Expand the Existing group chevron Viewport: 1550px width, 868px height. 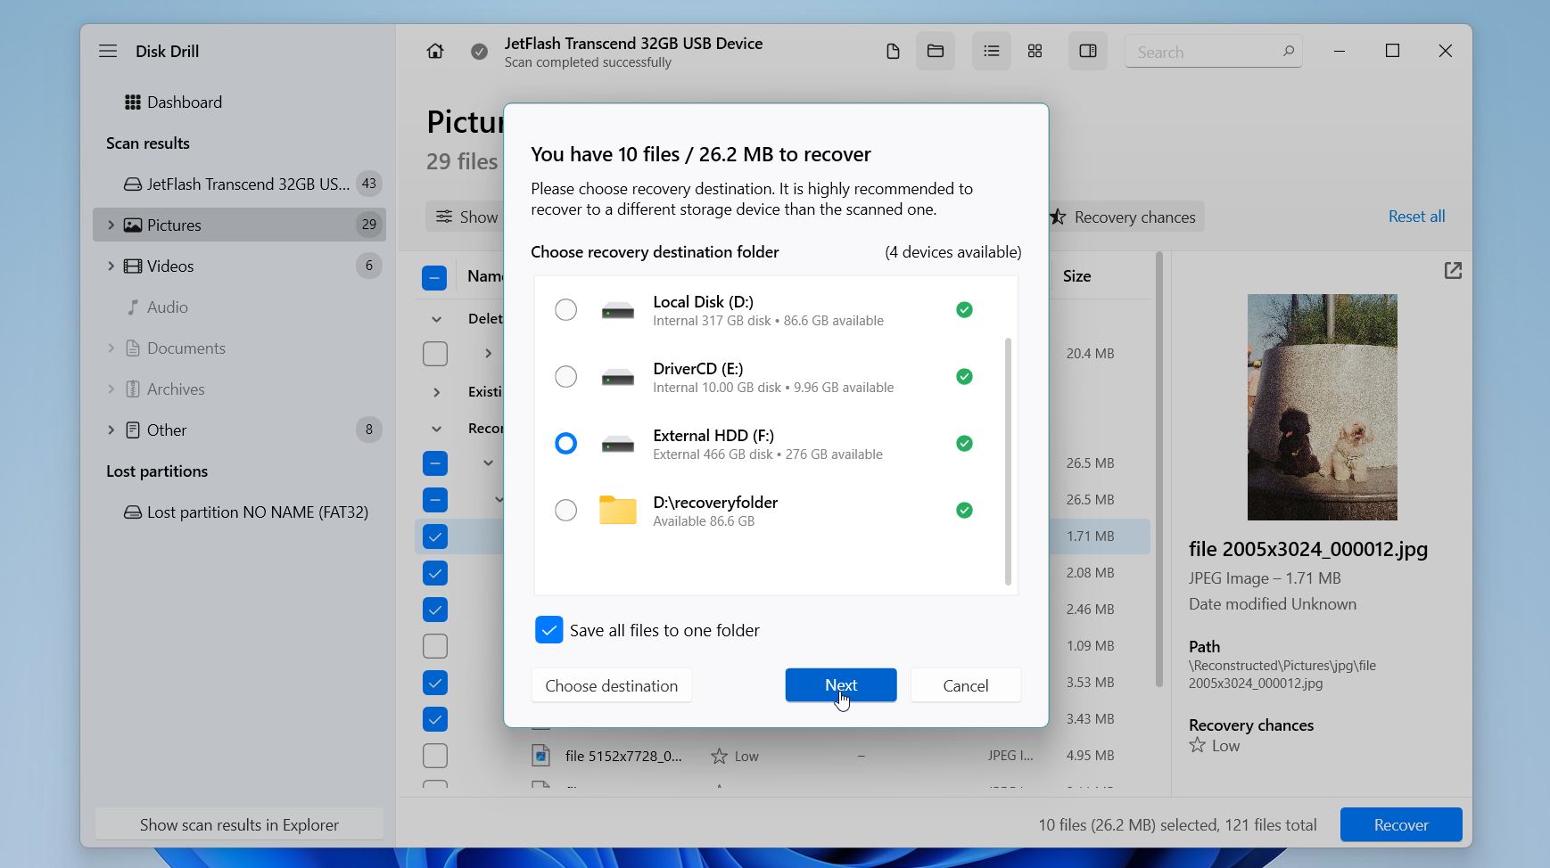tap(436, 392)
